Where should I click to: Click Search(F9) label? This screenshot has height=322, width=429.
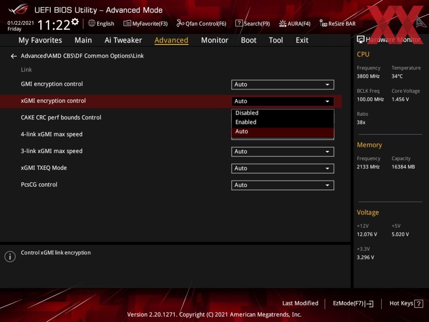tap(257, 24)
